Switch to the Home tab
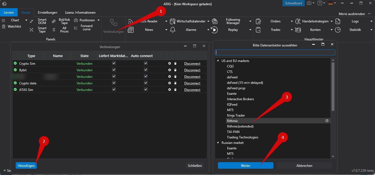Viewport: 375px width, 175px height. tap(26, 13)
